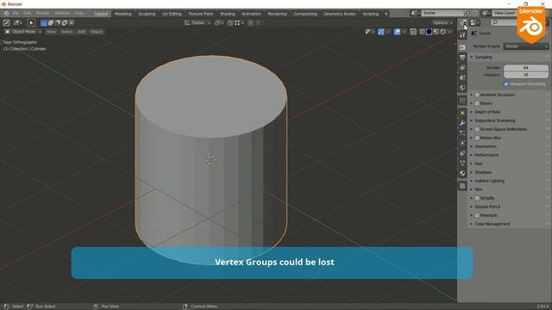The height and width of the screenshot is (310, 552).
Task: Open the Blender logo app menu
Action: tap(6, 14)
